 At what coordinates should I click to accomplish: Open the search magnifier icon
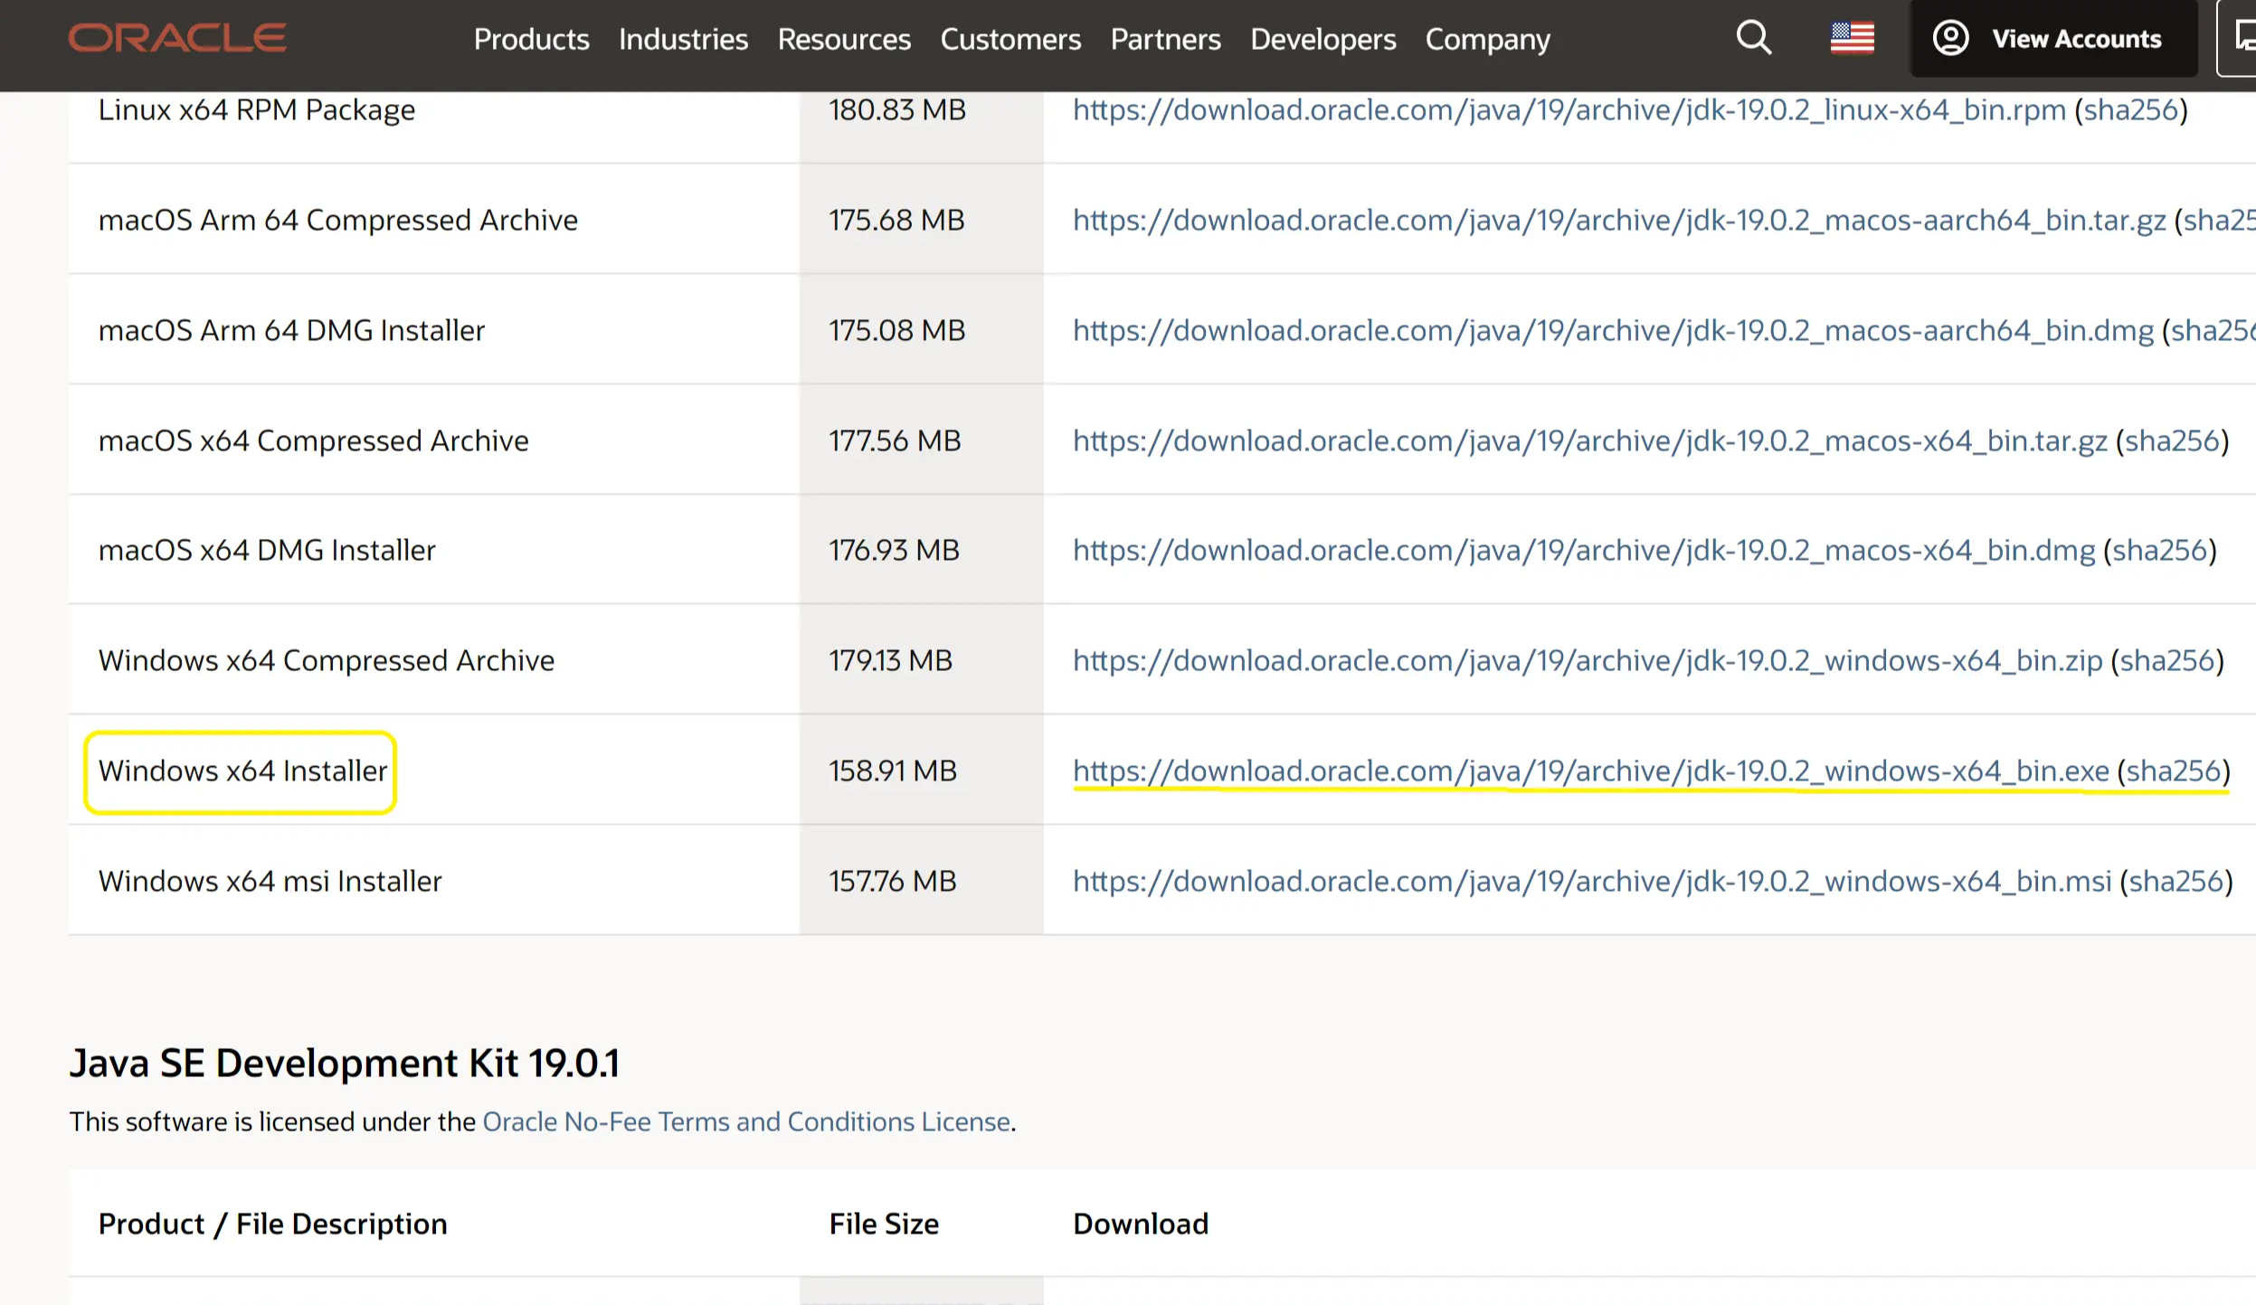coord(1753,38)
